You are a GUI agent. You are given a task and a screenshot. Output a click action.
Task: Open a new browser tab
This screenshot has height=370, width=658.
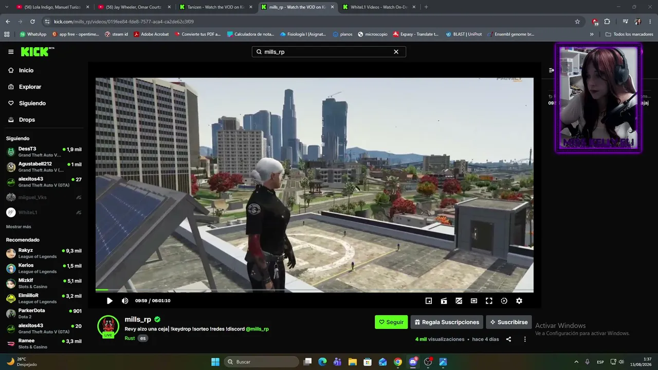click(426, 7)
